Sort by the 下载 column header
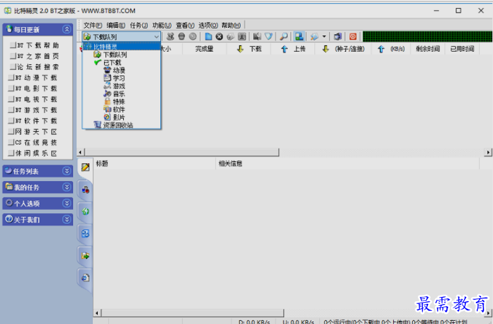Image resolution: width=493 pixels, height=324 pixels. [249, 49]
